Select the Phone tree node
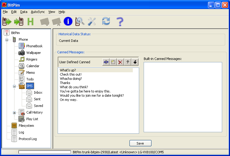This screenshot has height=156, width=230. tap(23, 39)
